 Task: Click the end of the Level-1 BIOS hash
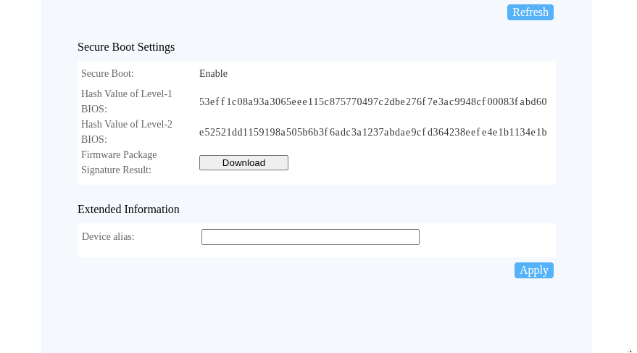tap(545, 102)
